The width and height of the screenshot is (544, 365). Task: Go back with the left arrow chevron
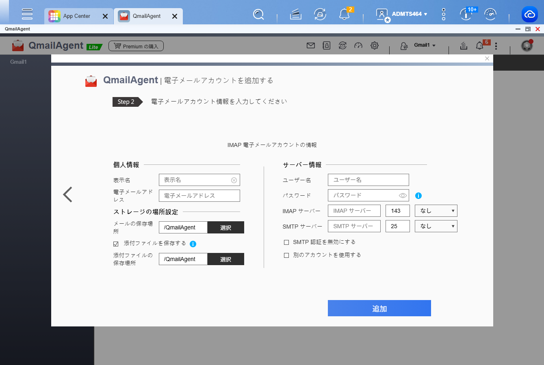click(x=68, y=194)
